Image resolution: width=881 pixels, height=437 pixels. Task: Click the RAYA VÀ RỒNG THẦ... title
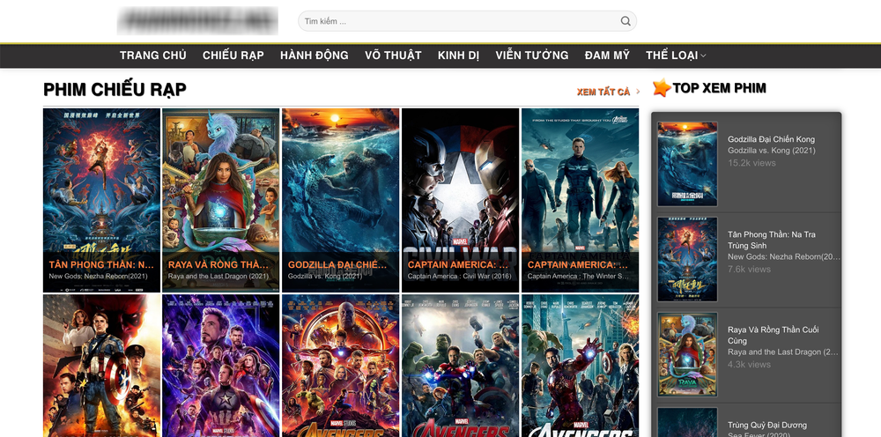[218, 264]
